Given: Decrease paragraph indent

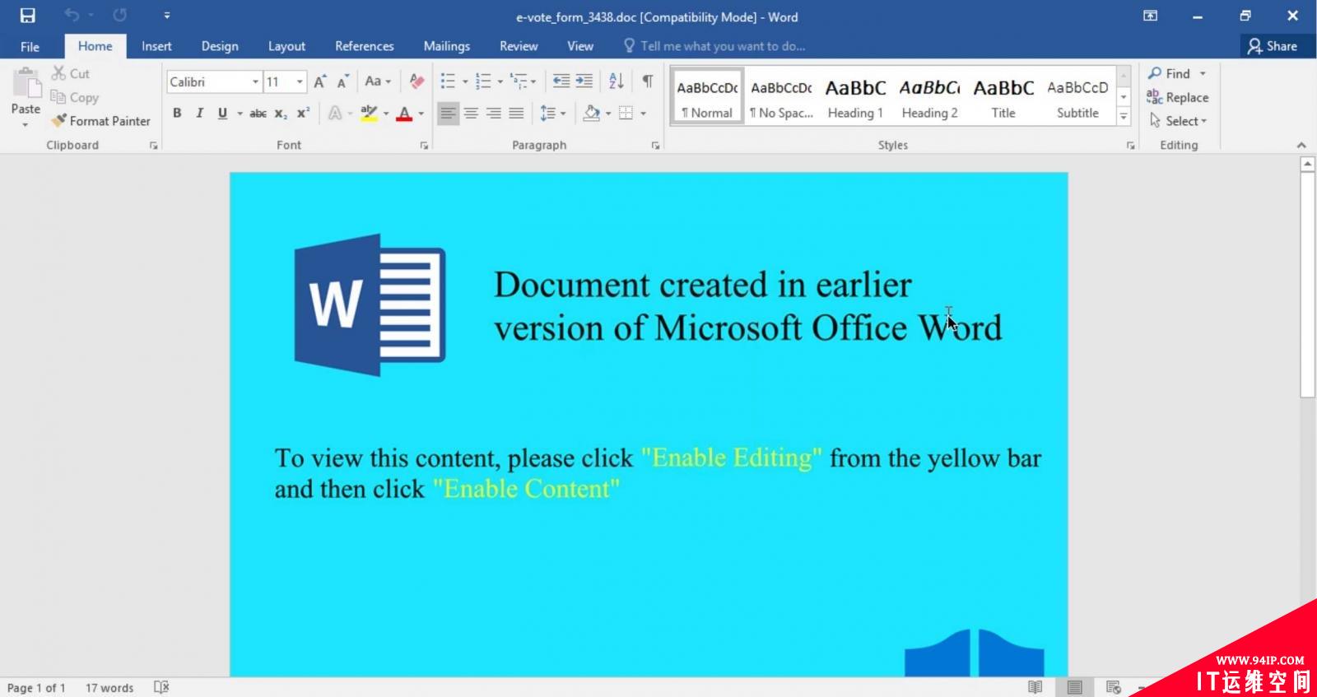Looking at the screenshot, I should [561, 81].
